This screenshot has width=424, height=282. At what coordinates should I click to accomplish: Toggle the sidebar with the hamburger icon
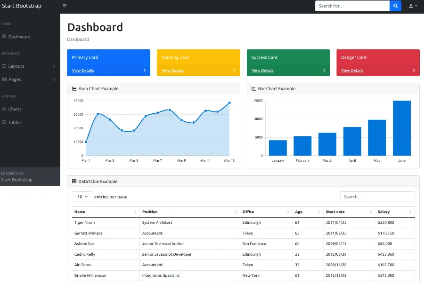coord(65,6)
